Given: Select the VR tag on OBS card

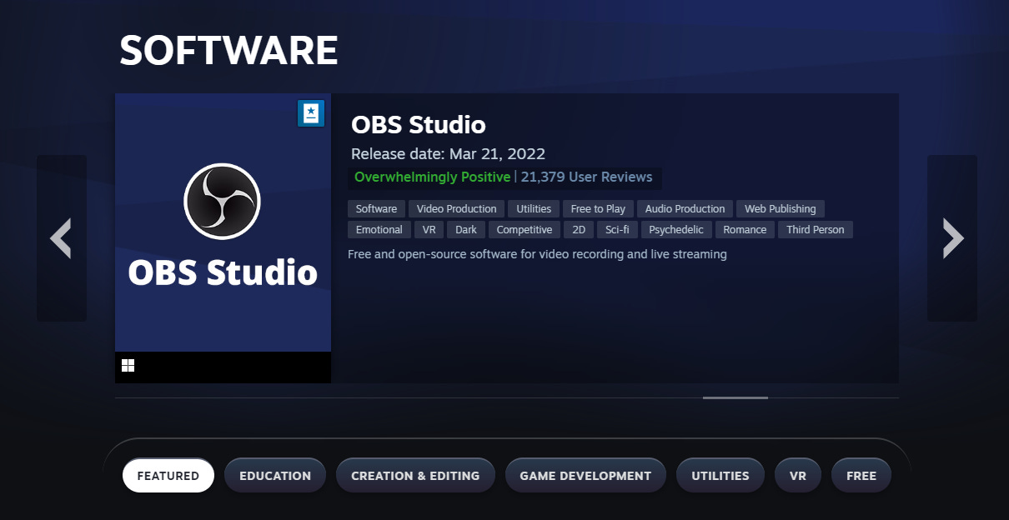Looking at the screenshot, I should coord(429,229).
